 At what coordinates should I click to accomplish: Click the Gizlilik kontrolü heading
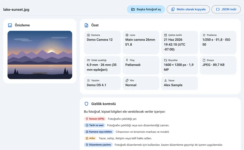tap(103, 104)
